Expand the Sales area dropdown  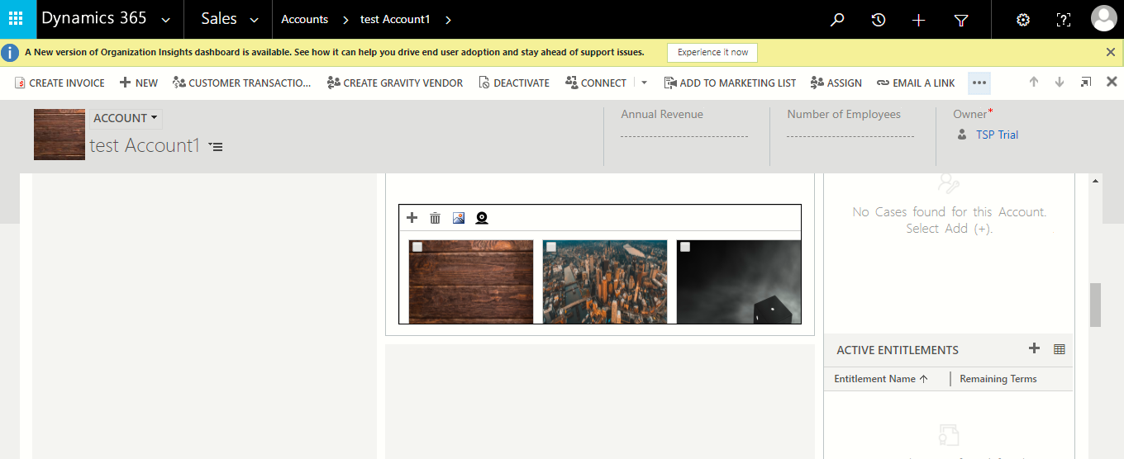tap(254, 20)
